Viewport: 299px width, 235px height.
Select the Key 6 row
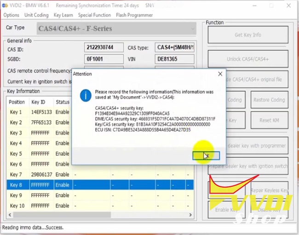pyautogui.click(x=40, y=164)
